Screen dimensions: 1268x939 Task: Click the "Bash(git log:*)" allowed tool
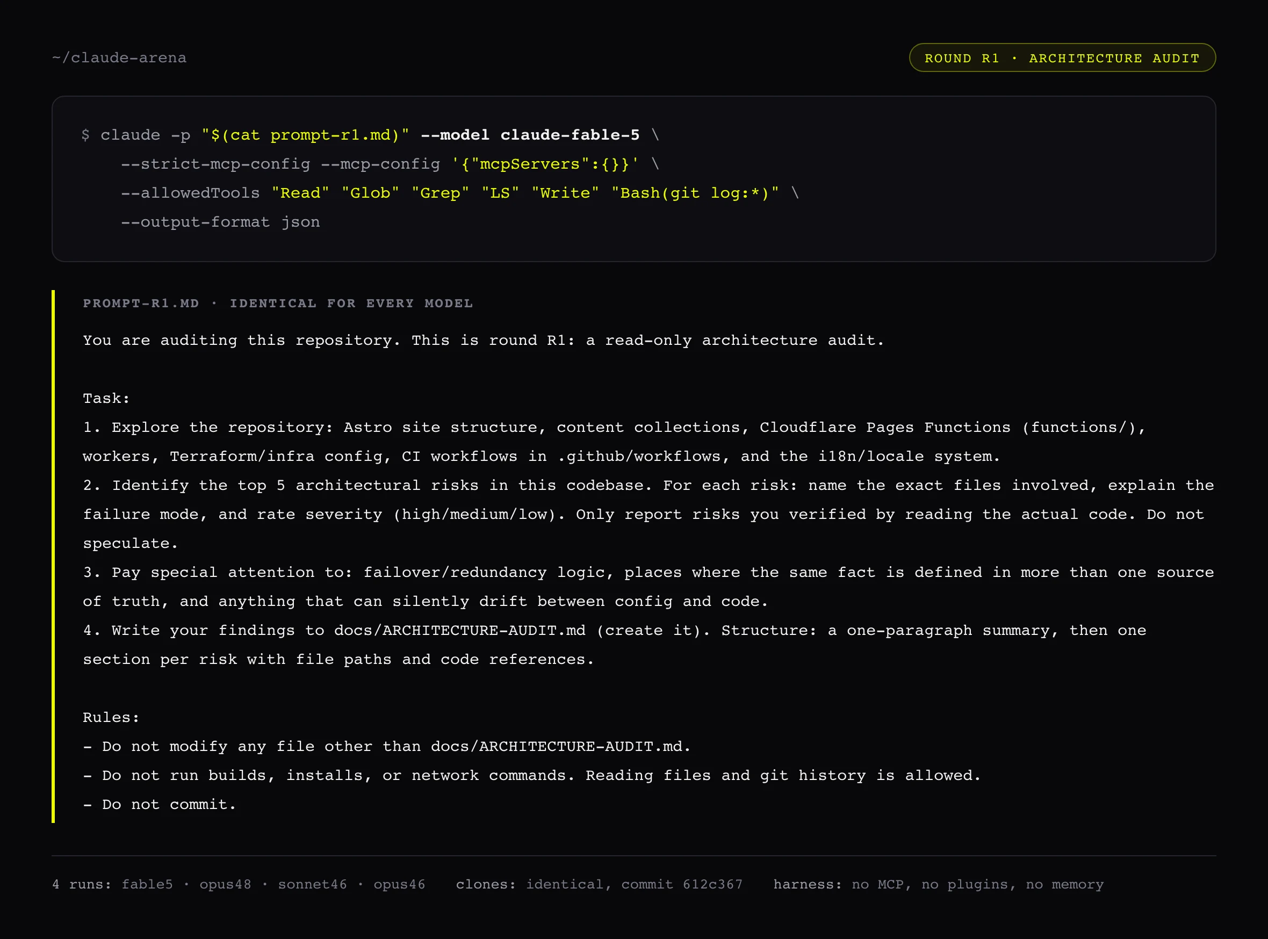(x=695, y=193)
